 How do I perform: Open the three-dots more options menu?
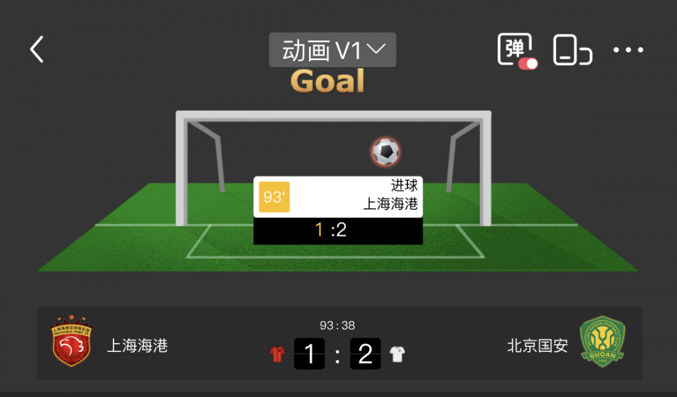click(628, 50)
